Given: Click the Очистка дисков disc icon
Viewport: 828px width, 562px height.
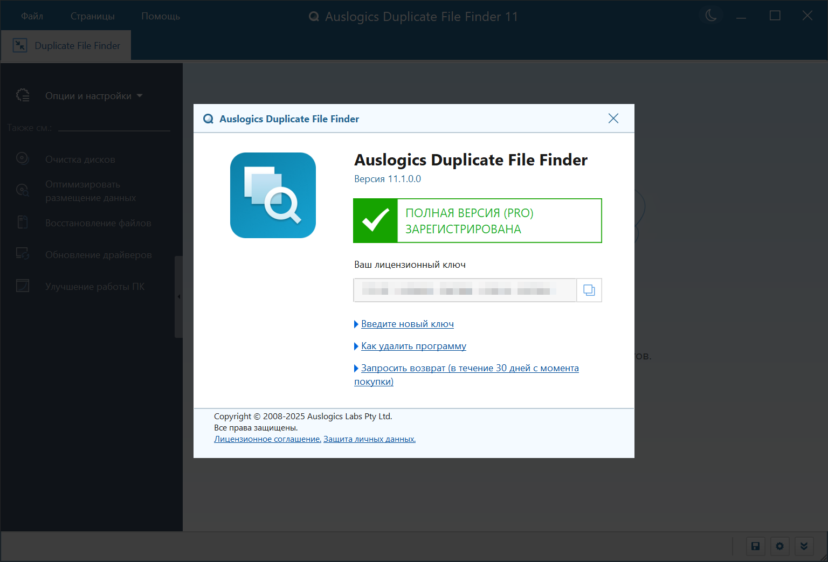Looking at the screenshot, I should click(x=23, y=158).
